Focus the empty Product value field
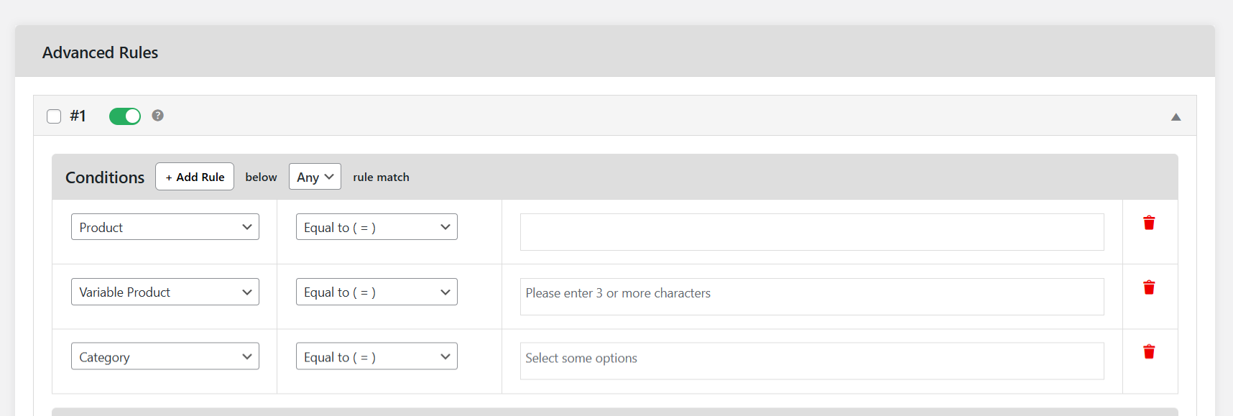Image resolution: width=1233 pixels, height=416 pixels. 812,232
